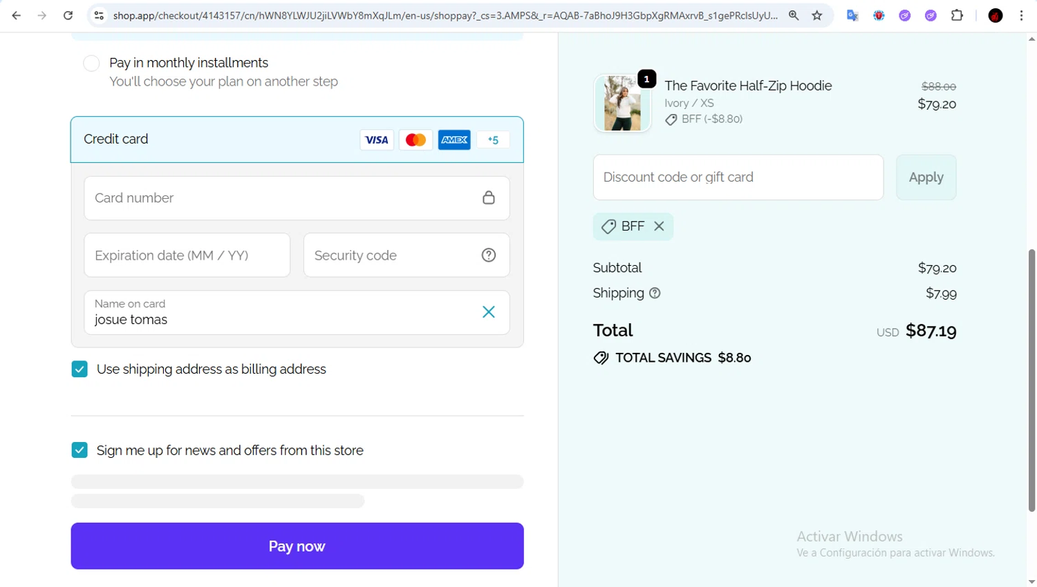Open the Chrome three-dot menu
The width and height of the screenshot is (1037, 587).
pos(1021,15)
